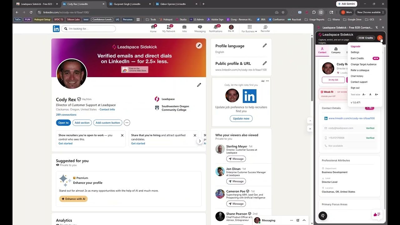Image resolution: width=400 pixels, height=225 pixels.
Task: Open the Me profile dropdown
Action: tap(231, 28)
